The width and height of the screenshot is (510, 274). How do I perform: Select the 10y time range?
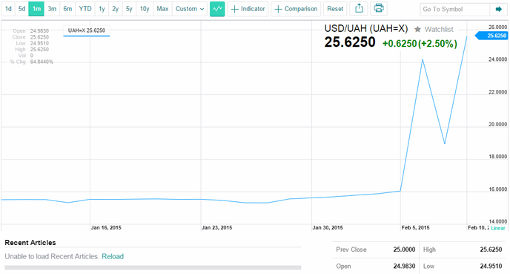click(x=145, y=9)
